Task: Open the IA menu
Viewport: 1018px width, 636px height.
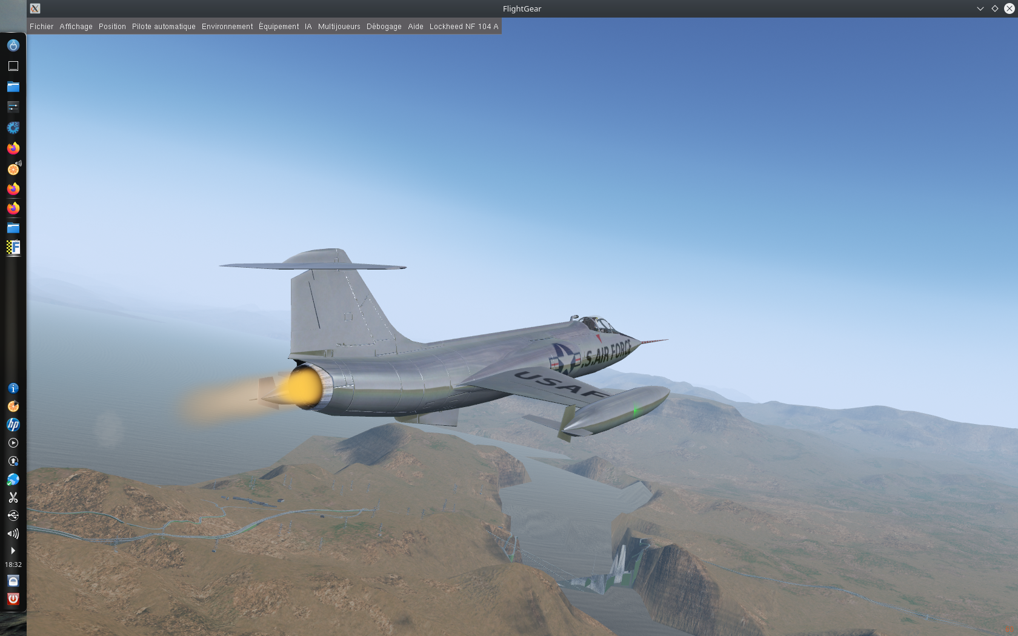Action: click(x=308, y=27)
